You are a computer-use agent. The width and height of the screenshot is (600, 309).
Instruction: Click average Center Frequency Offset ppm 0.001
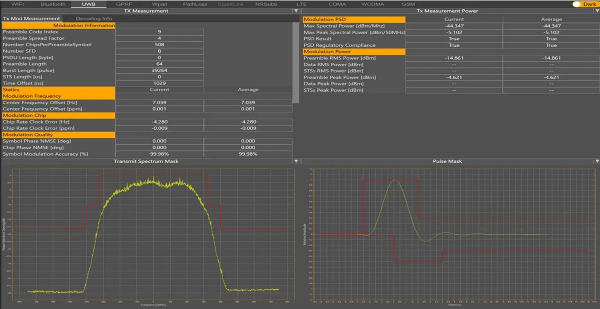248,109
